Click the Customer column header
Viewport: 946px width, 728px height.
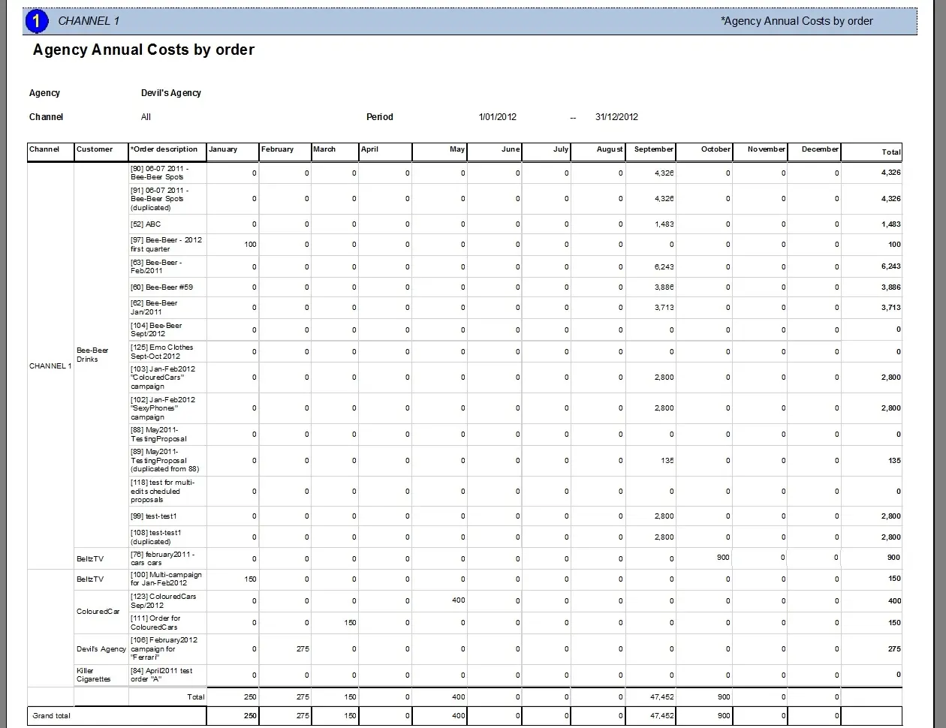click(95, 149)
